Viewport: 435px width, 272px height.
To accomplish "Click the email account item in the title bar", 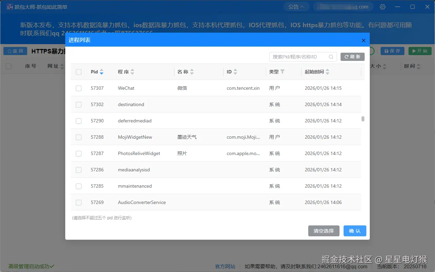I will (343, 6).
